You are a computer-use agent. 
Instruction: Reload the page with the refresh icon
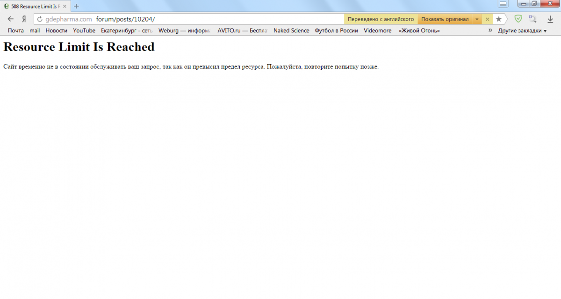pyautogui.click(x=40, y=19)
